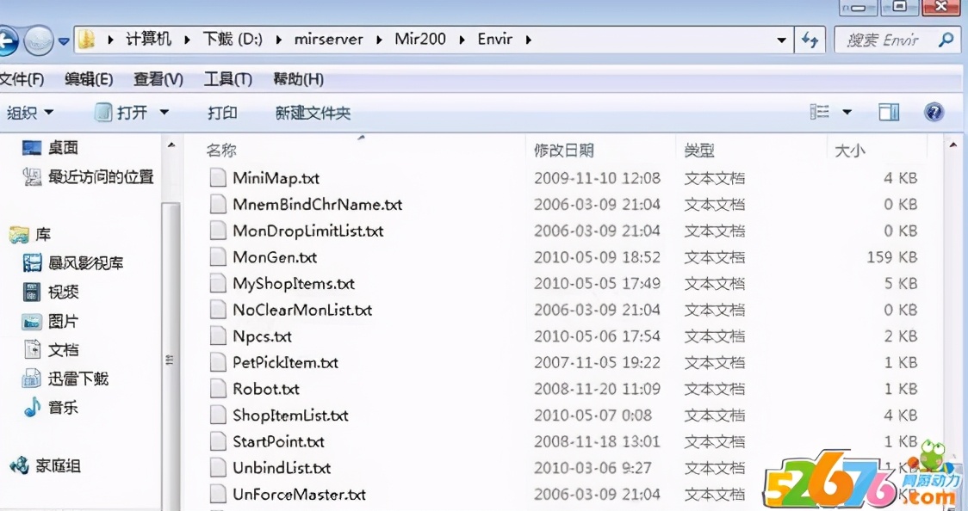Select the StartPoint.txt file icon

click(x=218, y=442)
